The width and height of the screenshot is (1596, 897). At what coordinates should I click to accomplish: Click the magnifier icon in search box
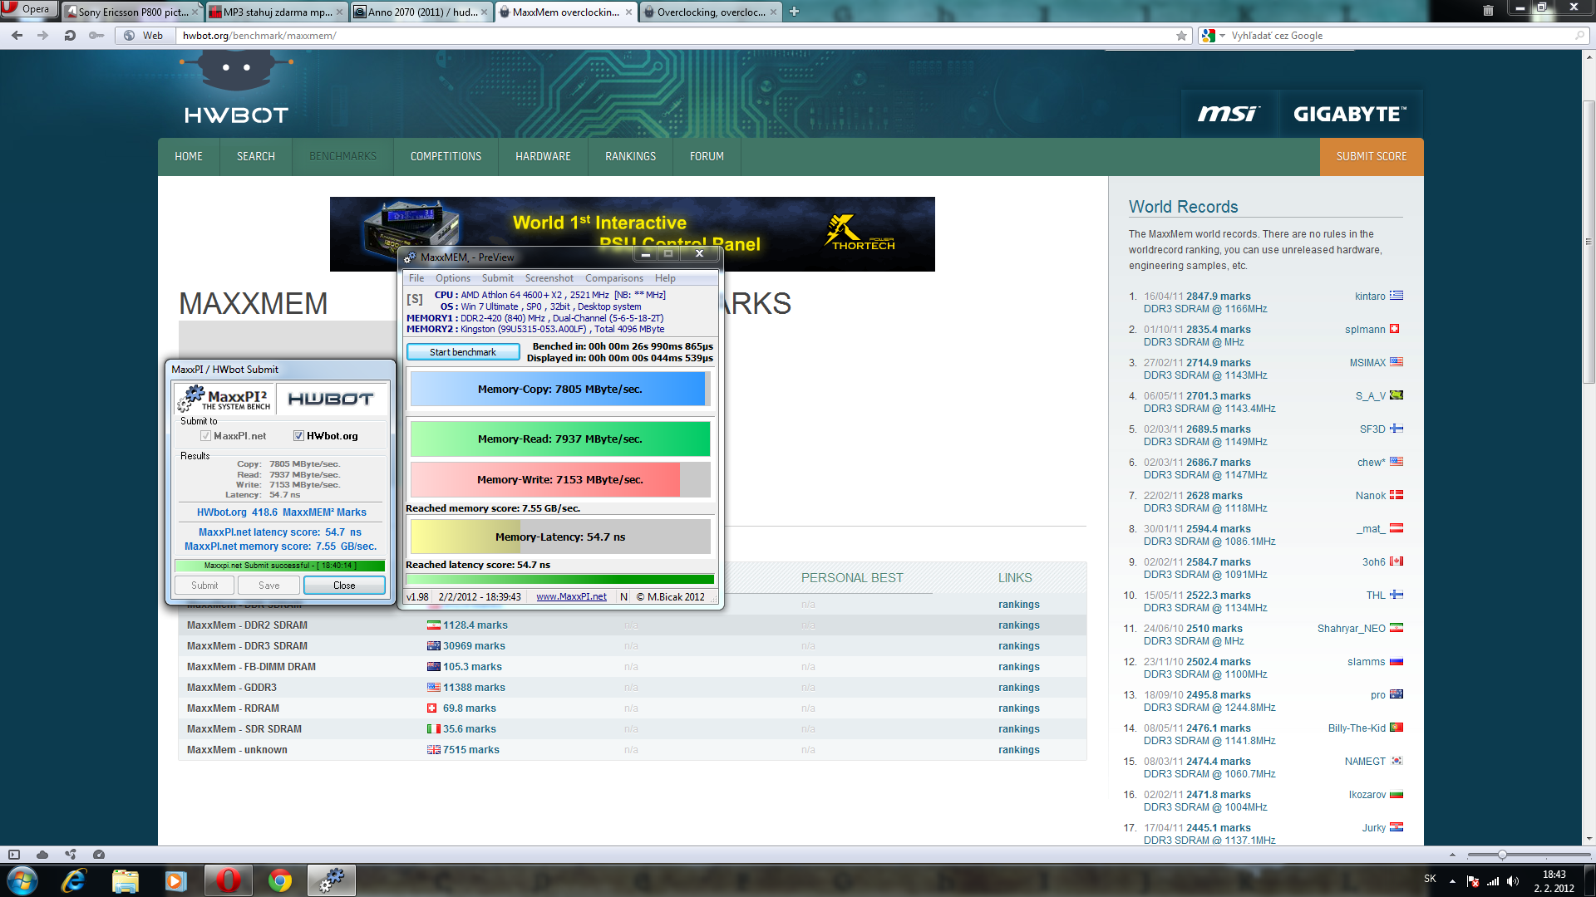(x=1579, y=36)
